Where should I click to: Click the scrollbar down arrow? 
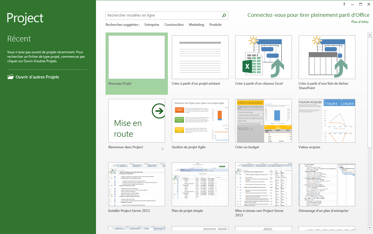coord(370,228)
